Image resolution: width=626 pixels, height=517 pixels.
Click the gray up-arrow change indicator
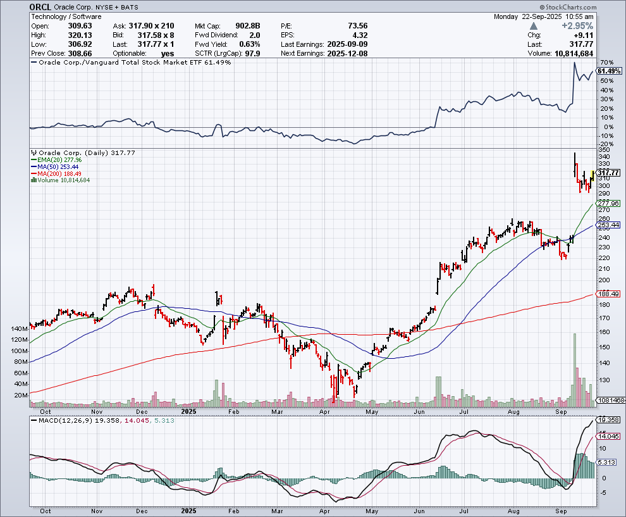[534, 26]
